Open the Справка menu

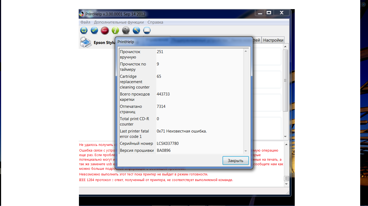(155, 22)
